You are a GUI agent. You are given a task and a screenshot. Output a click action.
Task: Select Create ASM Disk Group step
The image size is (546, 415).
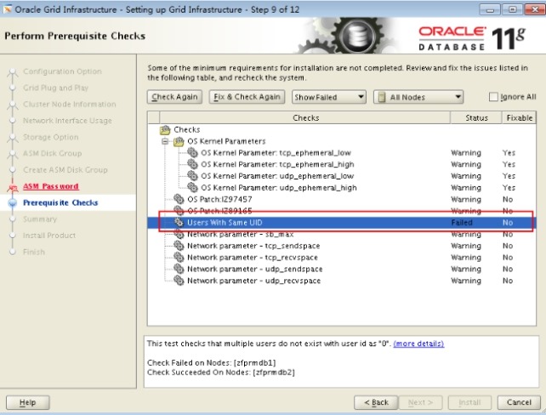[x=65, y=170]
